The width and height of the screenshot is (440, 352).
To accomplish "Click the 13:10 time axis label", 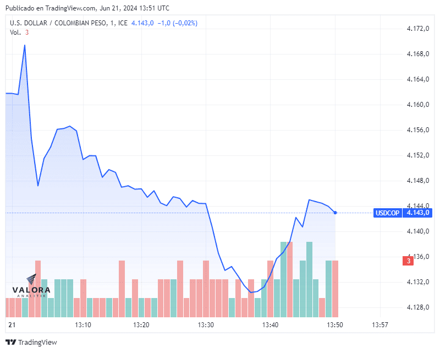I will (x=83, y=325).
